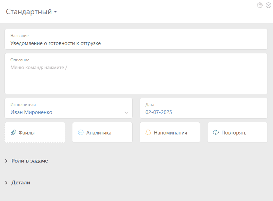This screenshot has height=201, width=273.
Task: Close the task form
Action: pyautogui.click(x=268, y=5)
